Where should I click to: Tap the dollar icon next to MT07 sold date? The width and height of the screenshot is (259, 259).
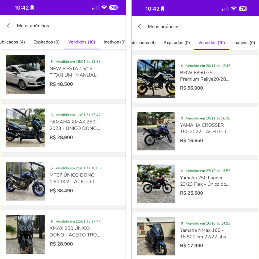52,168
